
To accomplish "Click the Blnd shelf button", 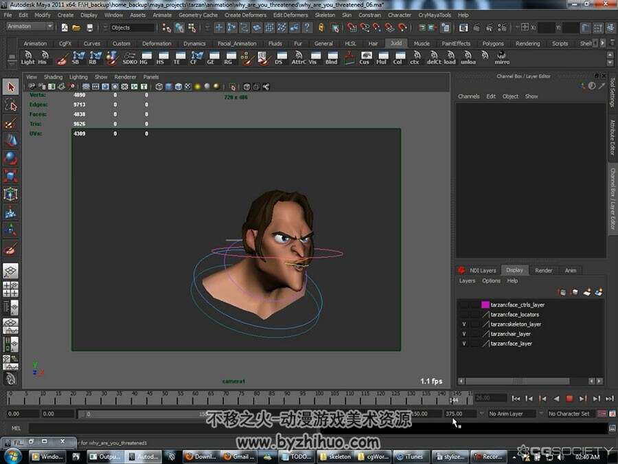I will click(x=332, y=58).
